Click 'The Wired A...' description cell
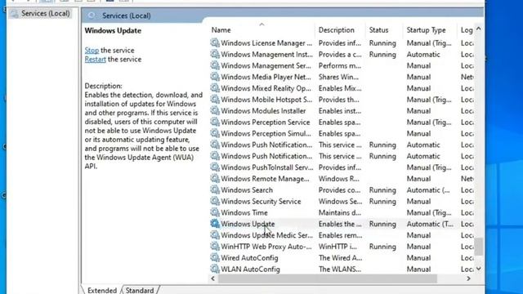Image resolution: width=523 pixels, height=294 pixels. click(340, 258)
